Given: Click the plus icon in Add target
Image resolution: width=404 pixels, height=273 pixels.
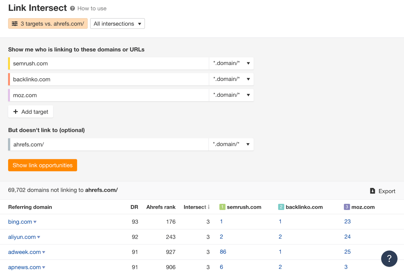Looking at the screenshot, I should 16,112.
